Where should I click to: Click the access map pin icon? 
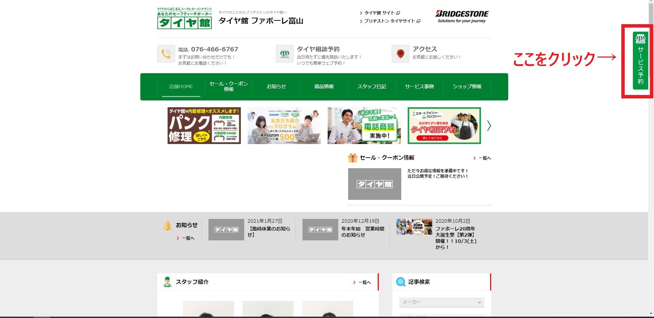(401, 54)
